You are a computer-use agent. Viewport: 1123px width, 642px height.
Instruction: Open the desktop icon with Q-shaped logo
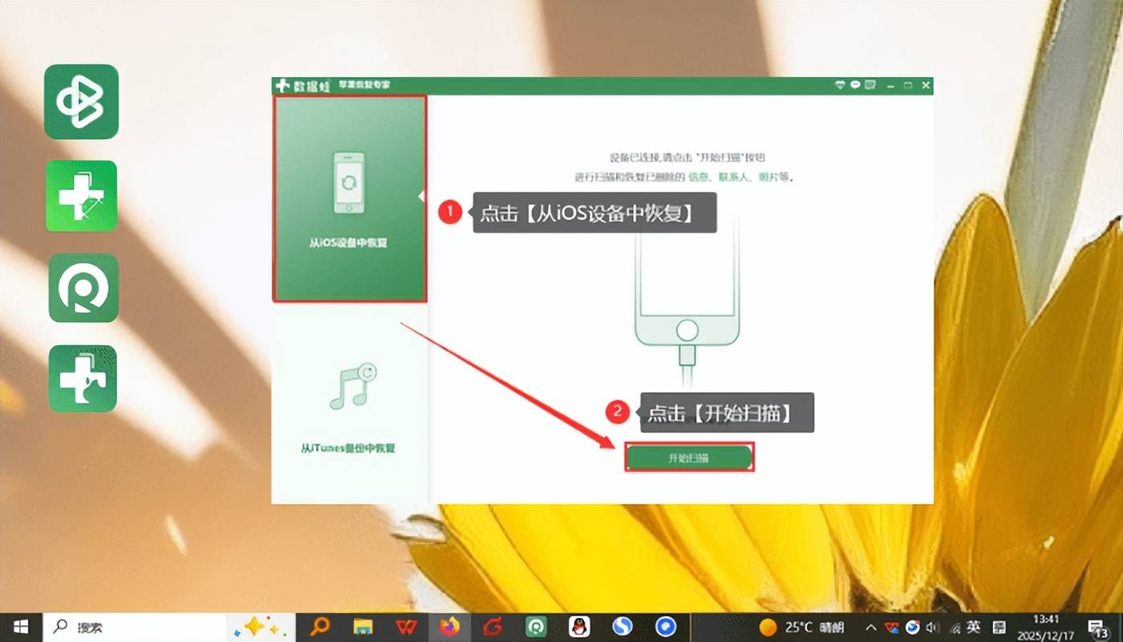tap(83, 288)
